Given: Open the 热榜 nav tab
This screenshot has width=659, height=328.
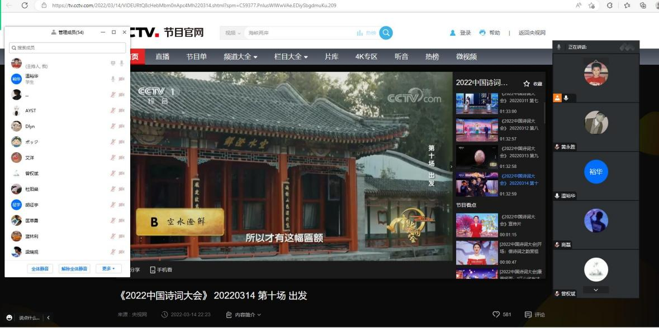Looking at the screenshot, I should tap(432, 57).
